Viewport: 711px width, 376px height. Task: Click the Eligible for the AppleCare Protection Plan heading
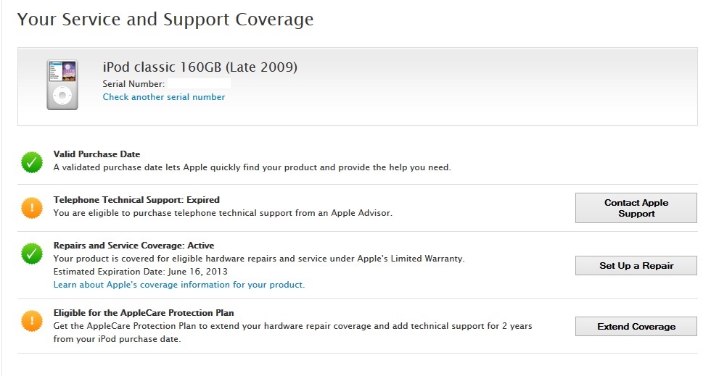click(144, 313)
